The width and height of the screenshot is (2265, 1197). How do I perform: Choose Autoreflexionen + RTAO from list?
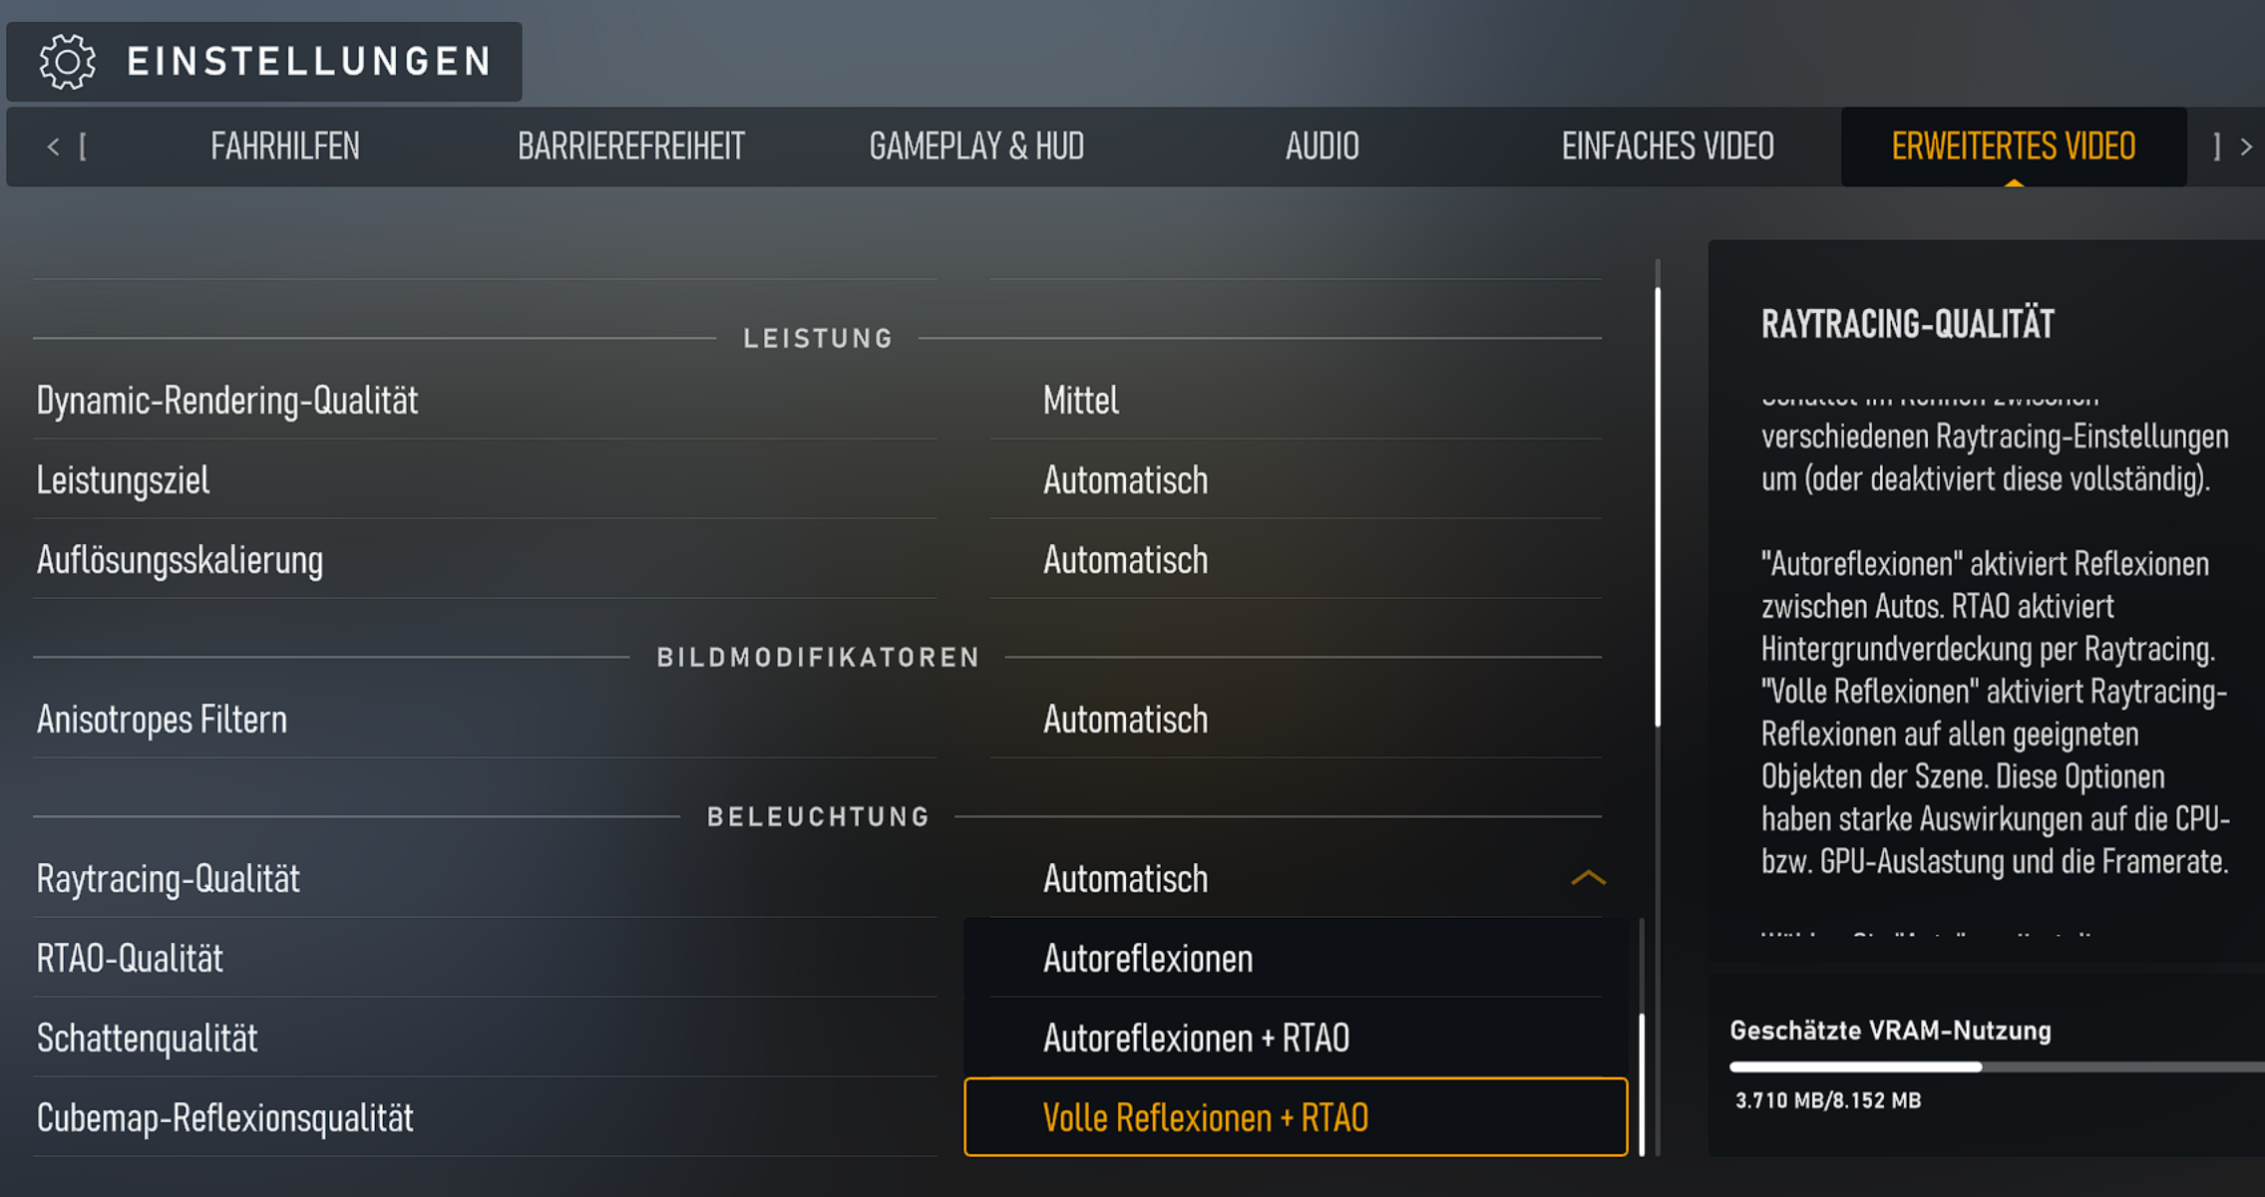[1296, 1038]
